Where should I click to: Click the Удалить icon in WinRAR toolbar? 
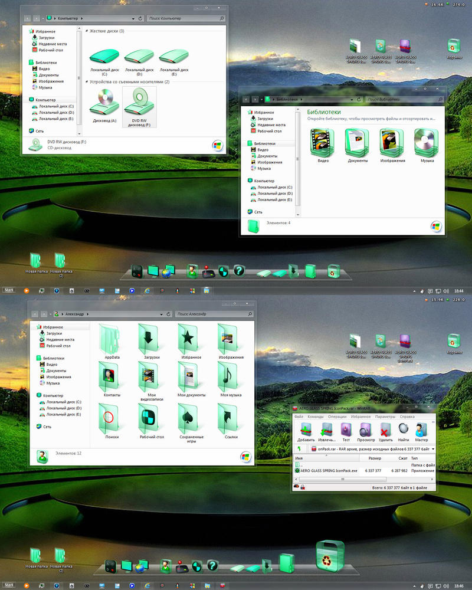(x=385, y=431)
